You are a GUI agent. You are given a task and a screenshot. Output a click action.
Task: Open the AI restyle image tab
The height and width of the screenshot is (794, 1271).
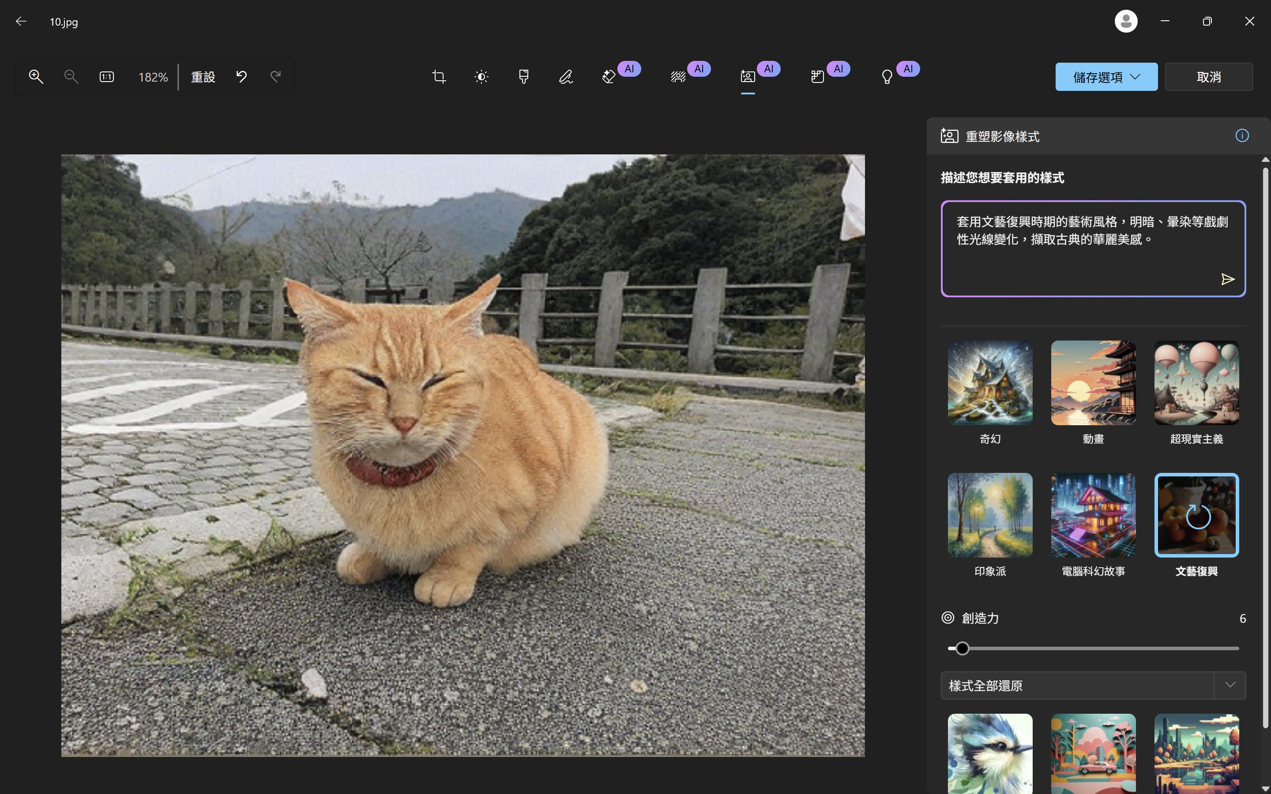(747, 77)
